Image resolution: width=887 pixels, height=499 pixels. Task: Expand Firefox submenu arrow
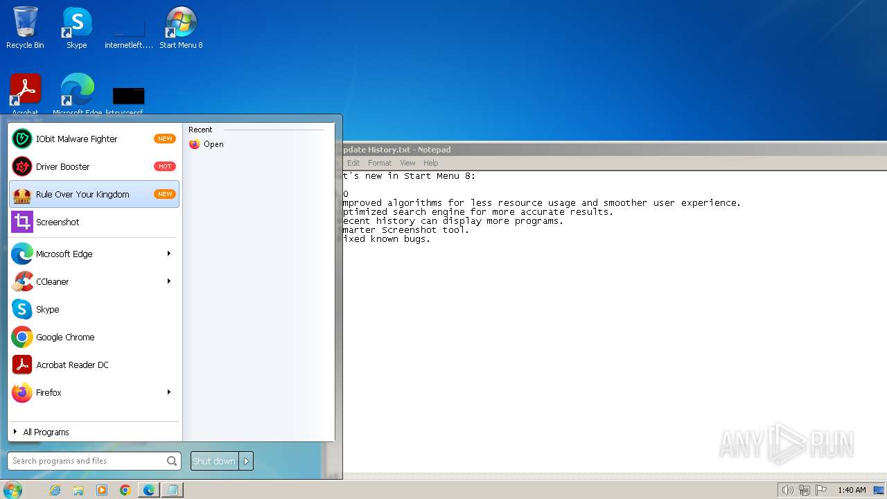[168, 392]
